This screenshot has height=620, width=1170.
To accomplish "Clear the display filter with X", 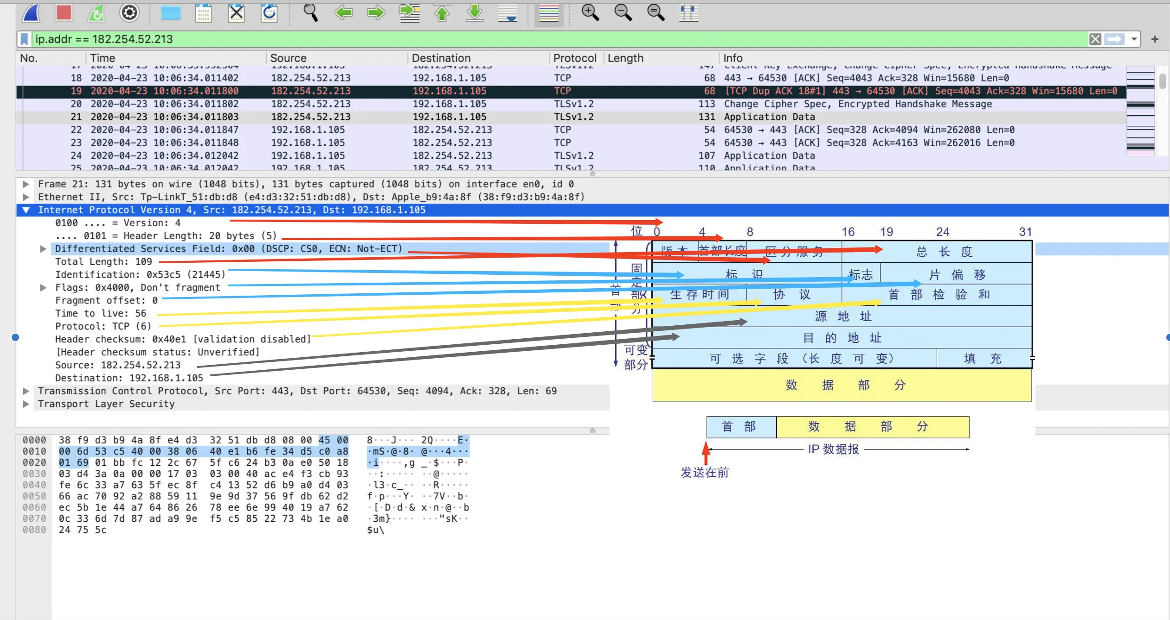I will pos(1095,39).
